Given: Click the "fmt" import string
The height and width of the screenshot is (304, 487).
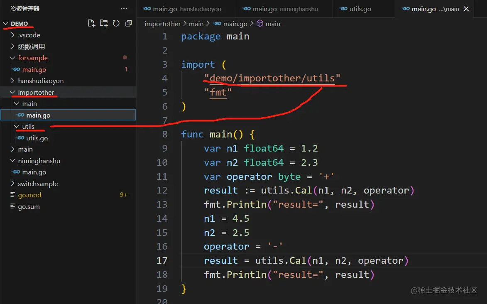Looking at the screenshot, I should tap(218, 92).
